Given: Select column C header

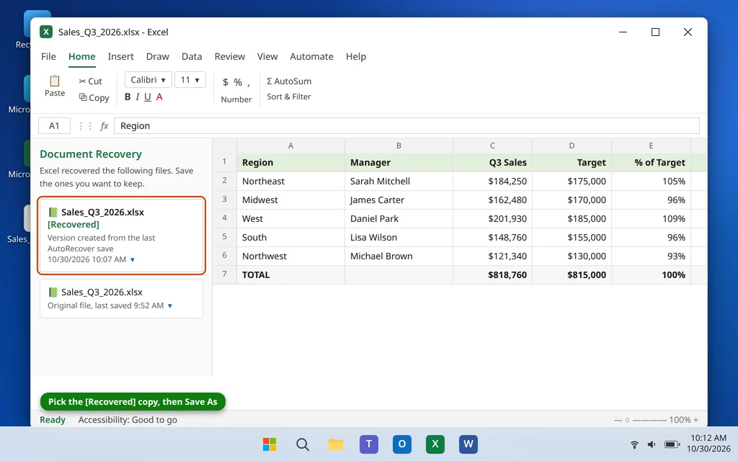Looking at the screenshot, I should (x=492, y=146).
